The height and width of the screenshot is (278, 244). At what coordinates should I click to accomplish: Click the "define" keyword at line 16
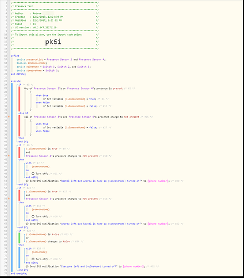tap(15, 56)
